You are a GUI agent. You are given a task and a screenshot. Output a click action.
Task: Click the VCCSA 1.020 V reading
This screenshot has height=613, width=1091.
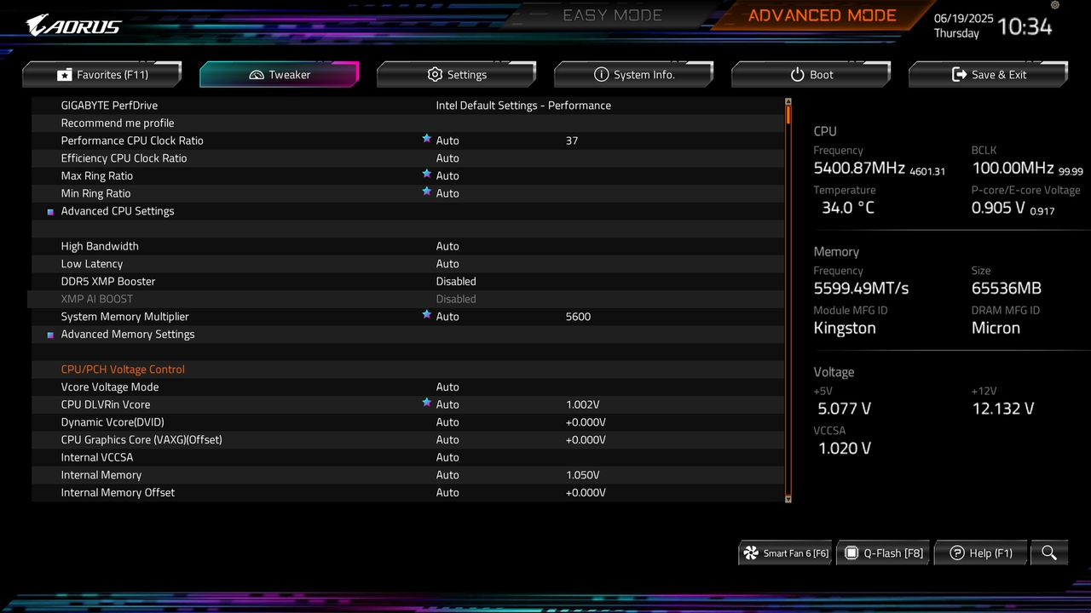[845, 448]
